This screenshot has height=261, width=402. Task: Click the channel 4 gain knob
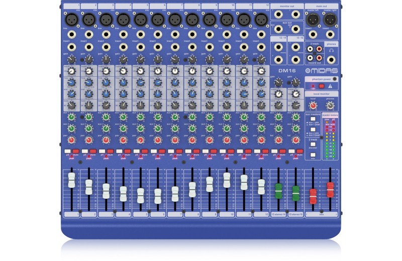[123, 60]
